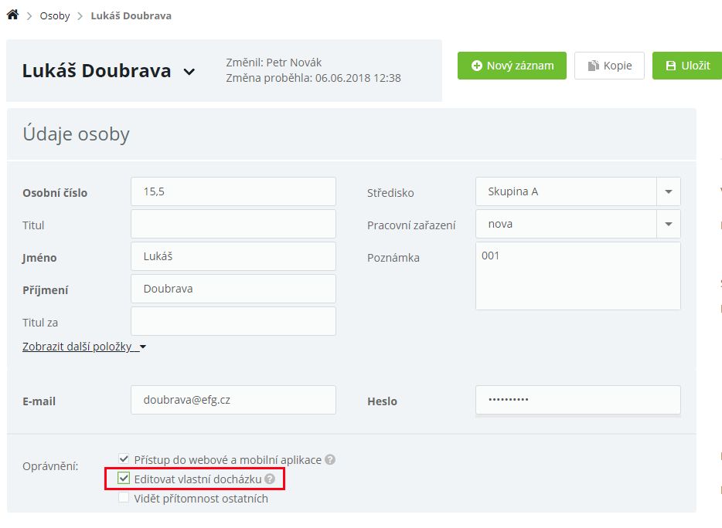The image size is (722, 528).
Task: Expand chevron next to Lukáš Doubrava title
Action: (189, 72)
